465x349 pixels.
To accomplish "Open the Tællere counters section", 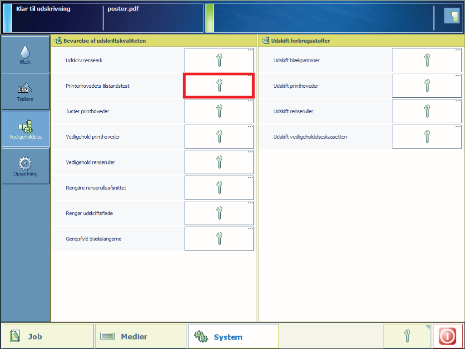I will tap(25, 92).
